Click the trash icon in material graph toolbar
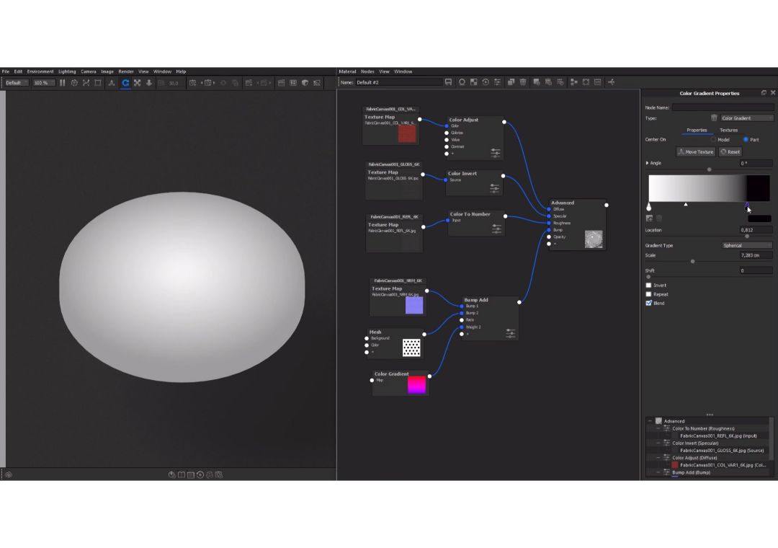 pos(523,82)
